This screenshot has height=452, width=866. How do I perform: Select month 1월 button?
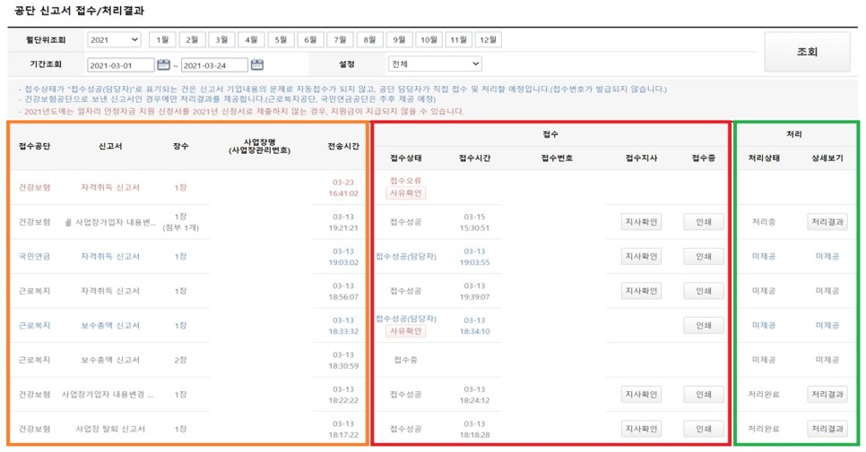(x=162, y=39)
